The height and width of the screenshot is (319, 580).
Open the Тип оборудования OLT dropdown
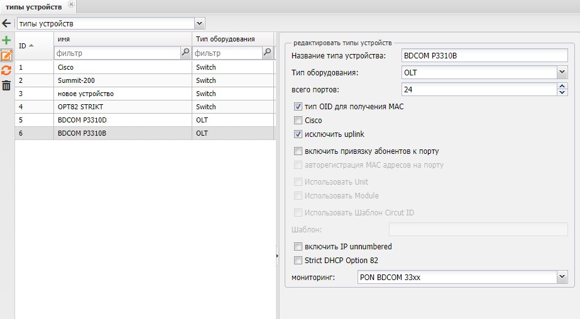click(x=562, y=73)
